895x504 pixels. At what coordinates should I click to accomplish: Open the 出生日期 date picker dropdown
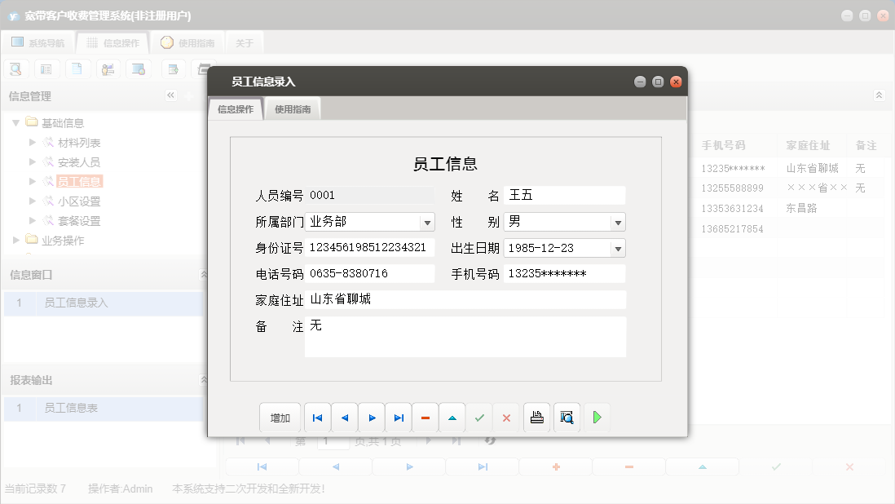coord(619,247)
